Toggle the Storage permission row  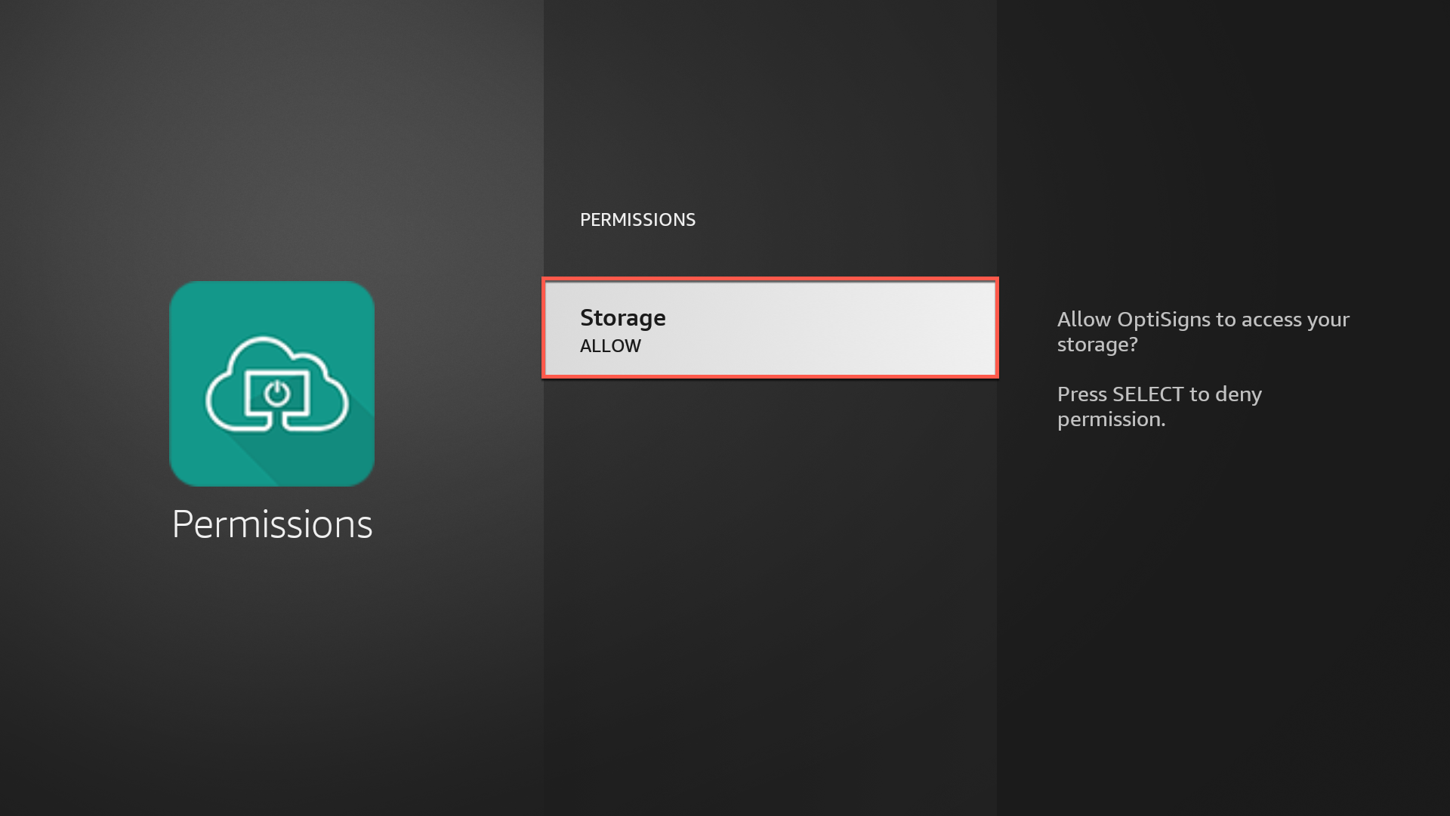click(x=770, y=328)
